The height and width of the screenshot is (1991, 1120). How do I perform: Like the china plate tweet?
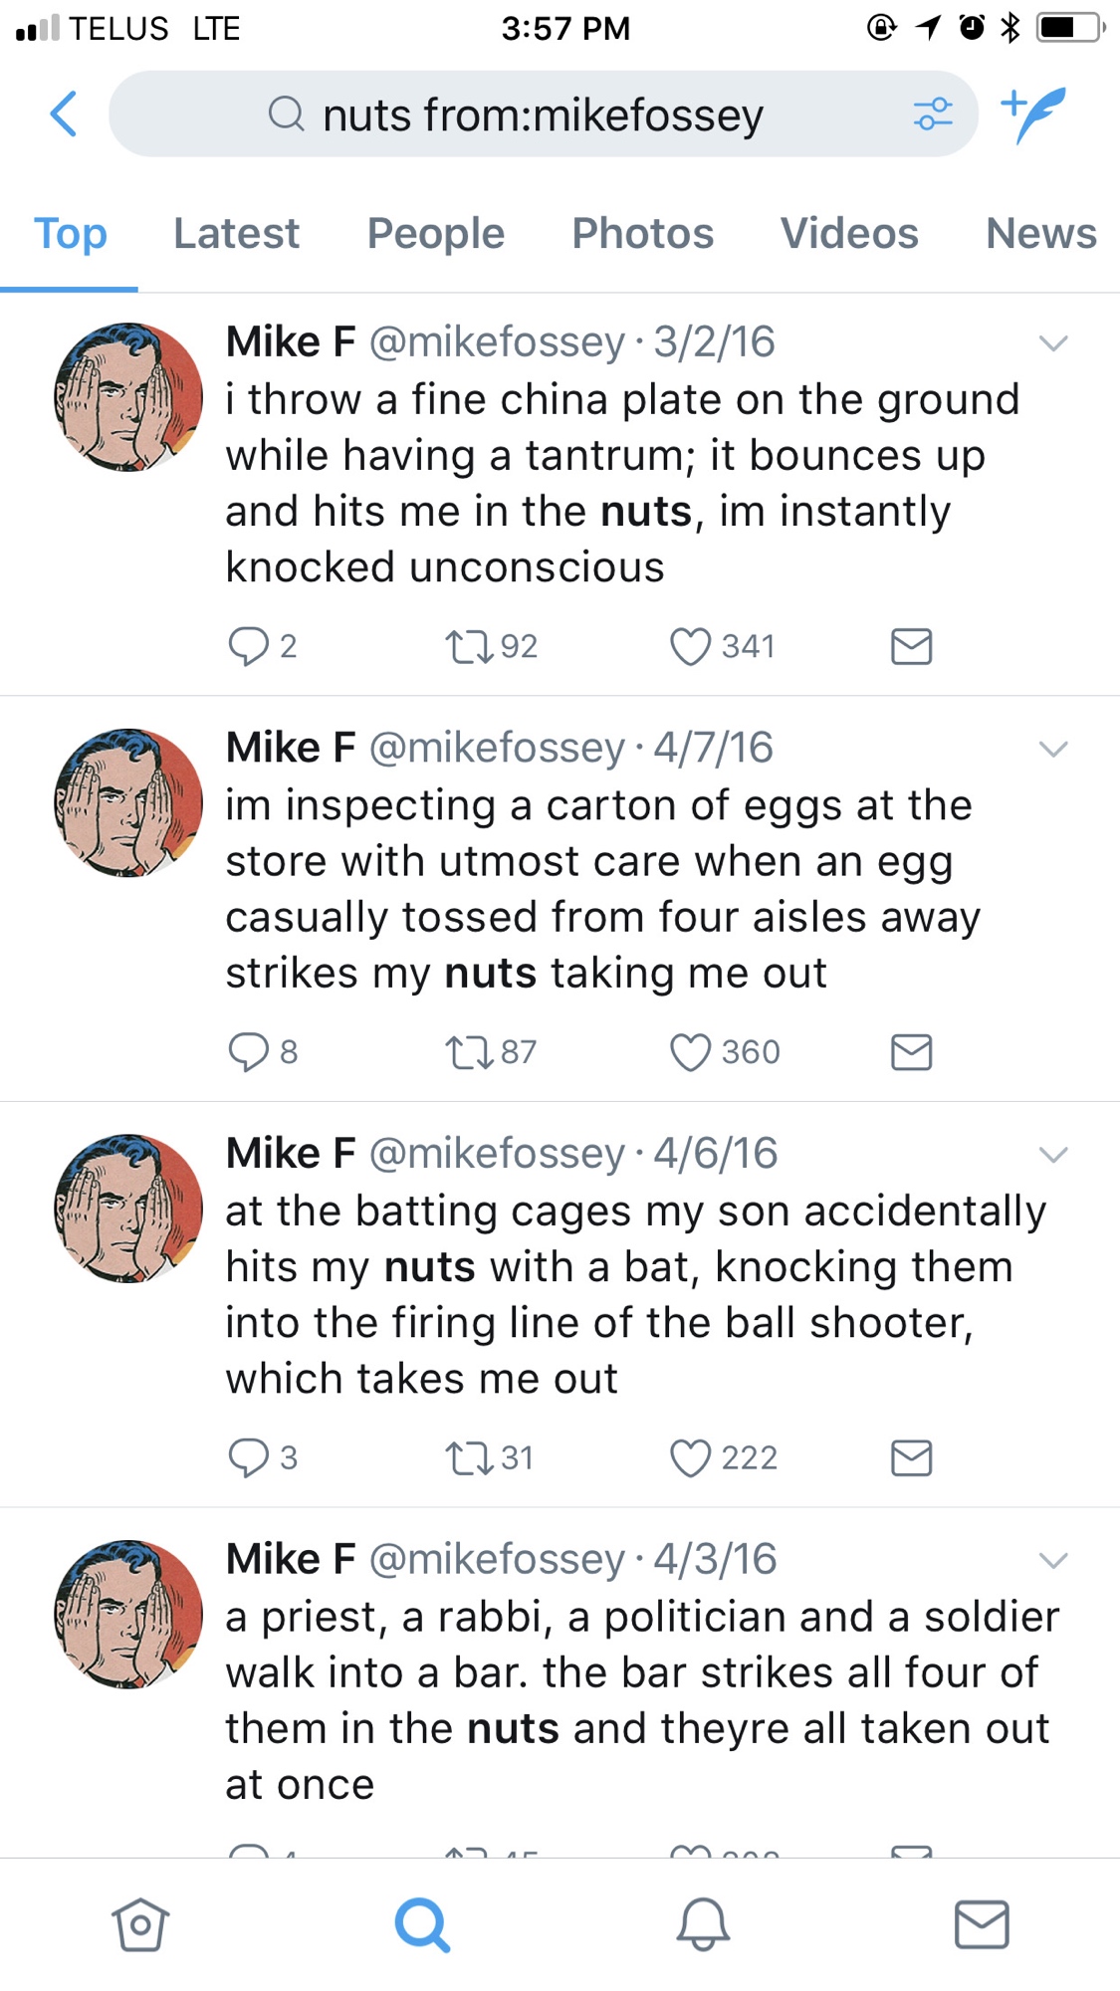coord(690,646)
